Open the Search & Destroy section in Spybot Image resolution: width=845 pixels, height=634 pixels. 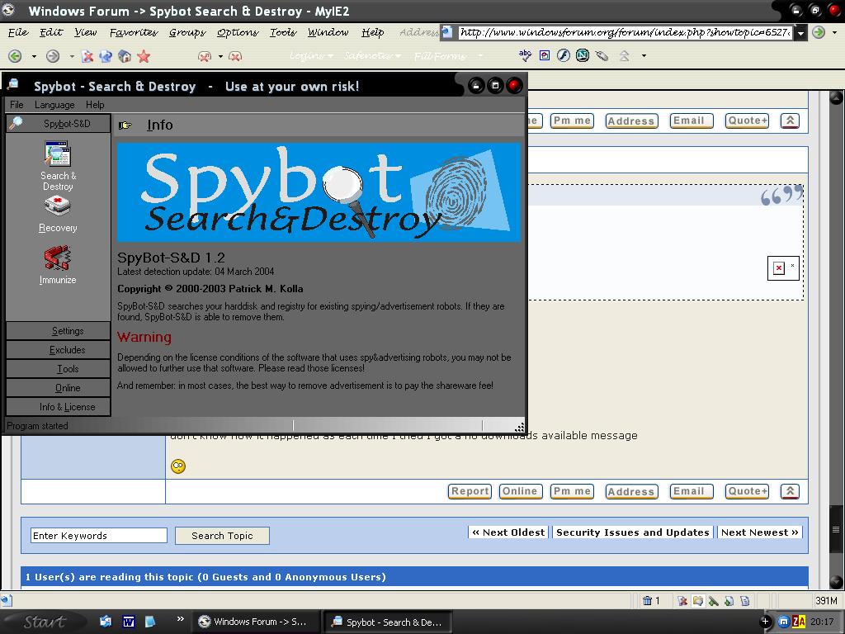tap(58, 165)
